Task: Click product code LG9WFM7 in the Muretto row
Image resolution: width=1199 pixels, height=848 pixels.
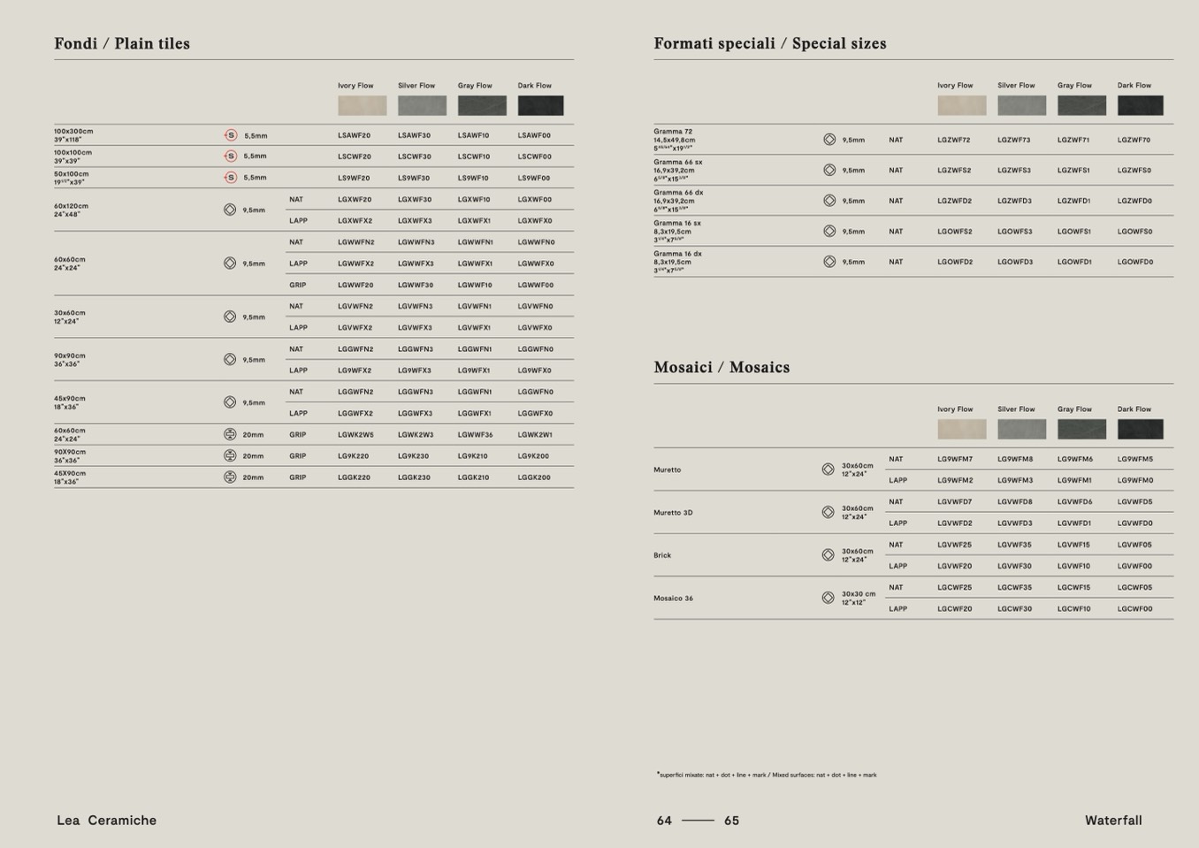Action: point(955,459)
